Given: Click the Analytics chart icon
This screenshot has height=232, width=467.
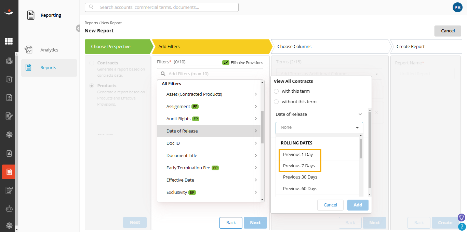Looking at the screenshot, I should click(29, 50).
